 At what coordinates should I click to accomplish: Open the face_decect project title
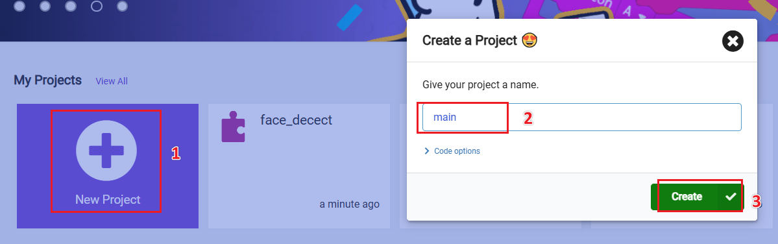(297, 119)
